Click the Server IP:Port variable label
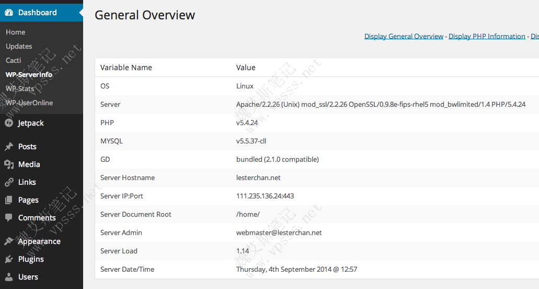This screenshot has height=289, width=539. pos(122,196)
